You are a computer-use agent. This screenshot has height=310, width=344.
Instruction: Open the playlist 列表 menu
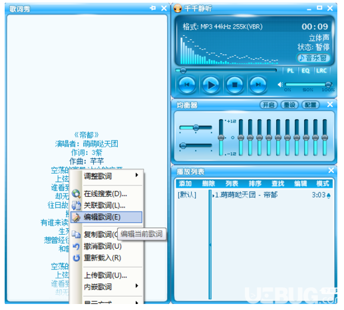pyautogui.click(x=232, y=184)
